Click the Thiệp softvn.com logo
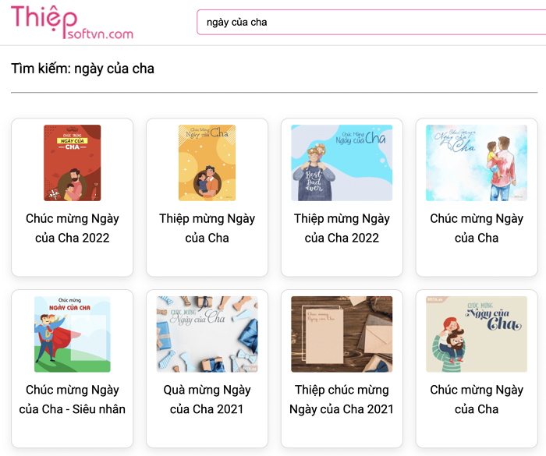The height and width of the screenshot is (456, 546). tap(72, 22)
